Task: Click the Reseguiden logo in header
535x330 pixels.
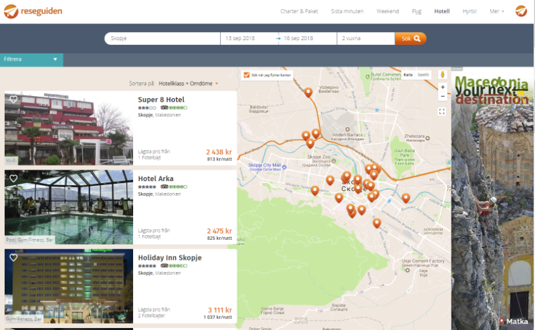Action: (x=33, y=11)
